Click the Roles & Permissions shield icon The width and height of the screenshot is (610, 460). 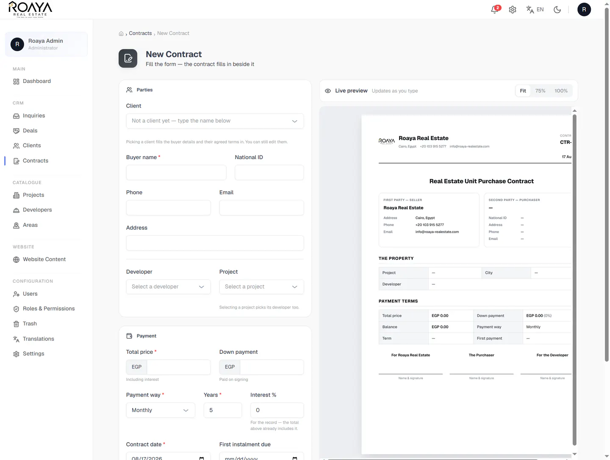(x=16, y=309)
